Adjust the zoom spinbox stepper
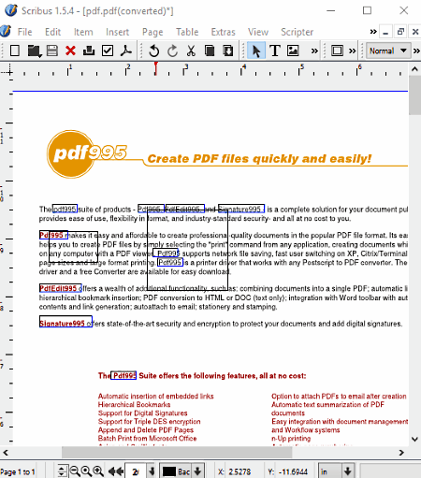The image size is (421, 478). (62, 471)
